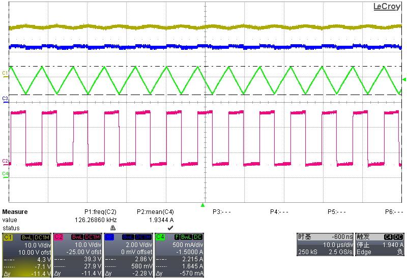Click the C1 ground level marker on left edge

[5, 74]
